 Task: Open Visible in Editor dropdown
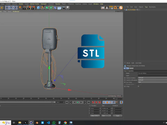(x=152, y=78)
